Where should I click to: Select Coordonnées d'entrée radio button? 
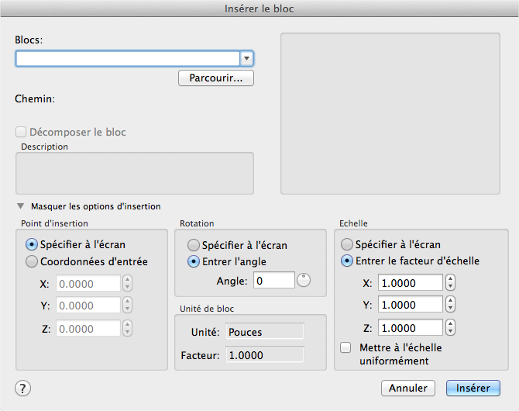point(33,261)
